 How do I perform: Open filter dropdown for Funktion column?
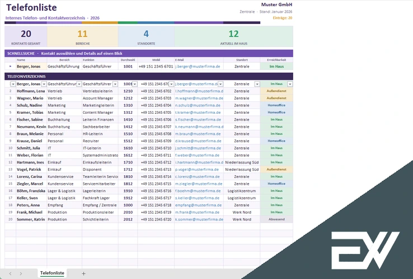[115, 84]
